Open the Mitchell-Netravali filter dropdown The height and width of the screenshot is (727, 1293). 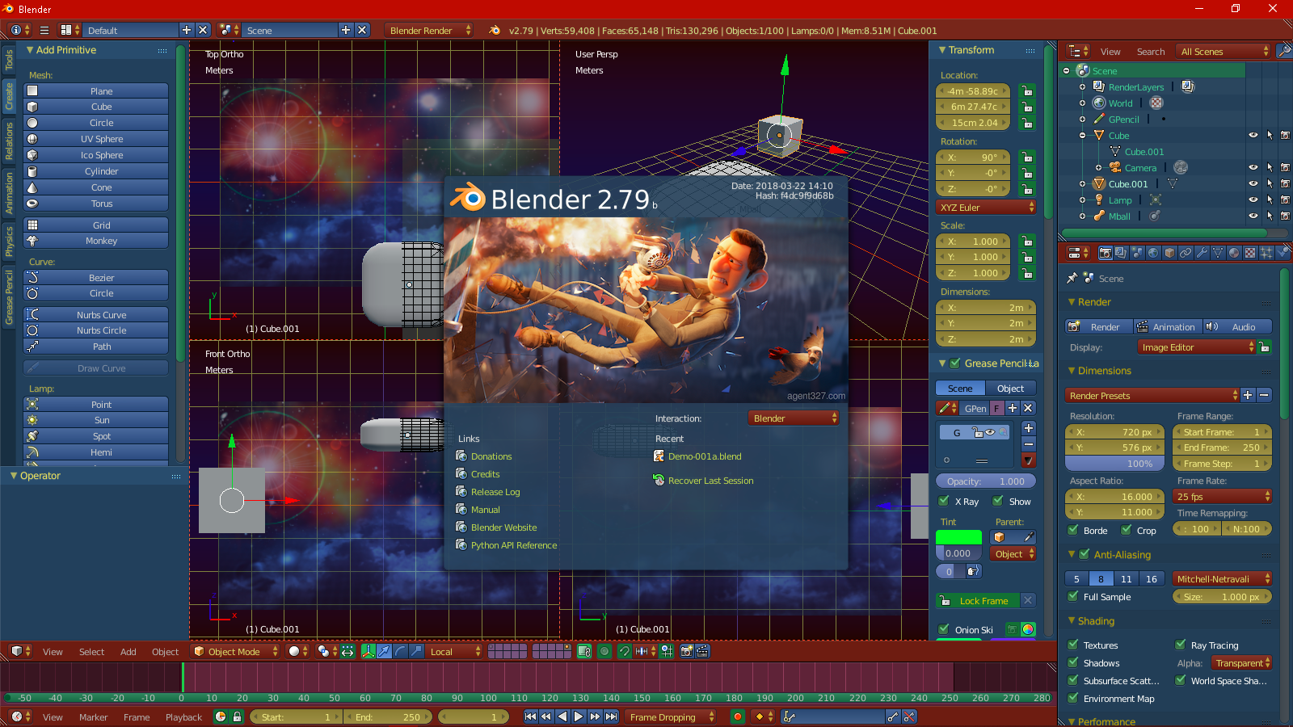click(x=1222, y=578)
